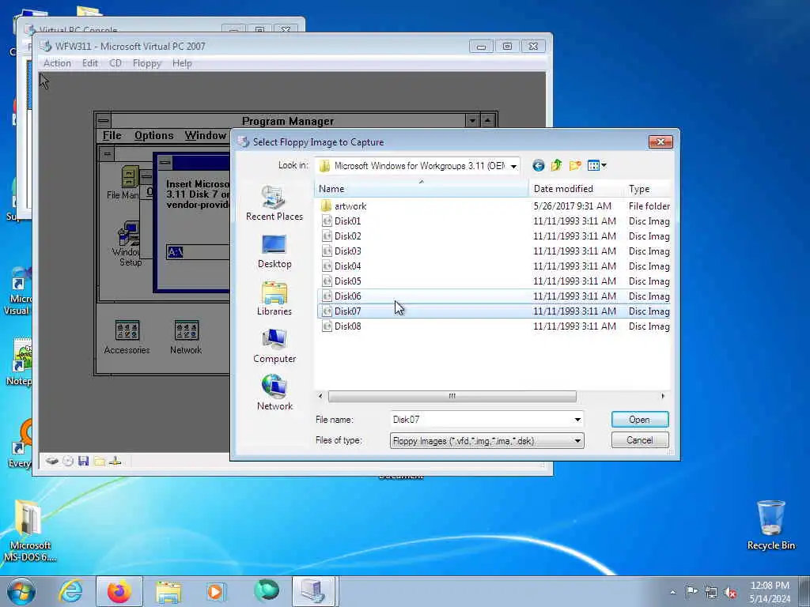Expand the File name dropdown arrow

tap(577, 420)
